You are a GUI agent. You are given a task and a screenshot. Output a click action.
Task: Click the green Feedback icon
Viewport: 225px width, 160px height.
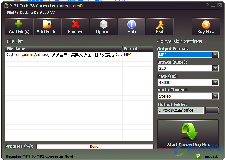[198, 156]
